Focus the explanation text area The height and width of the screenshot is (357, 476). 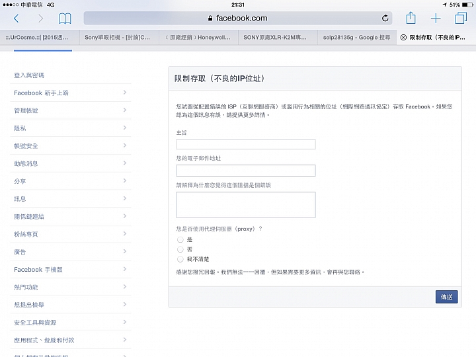(x=246, y=205)
